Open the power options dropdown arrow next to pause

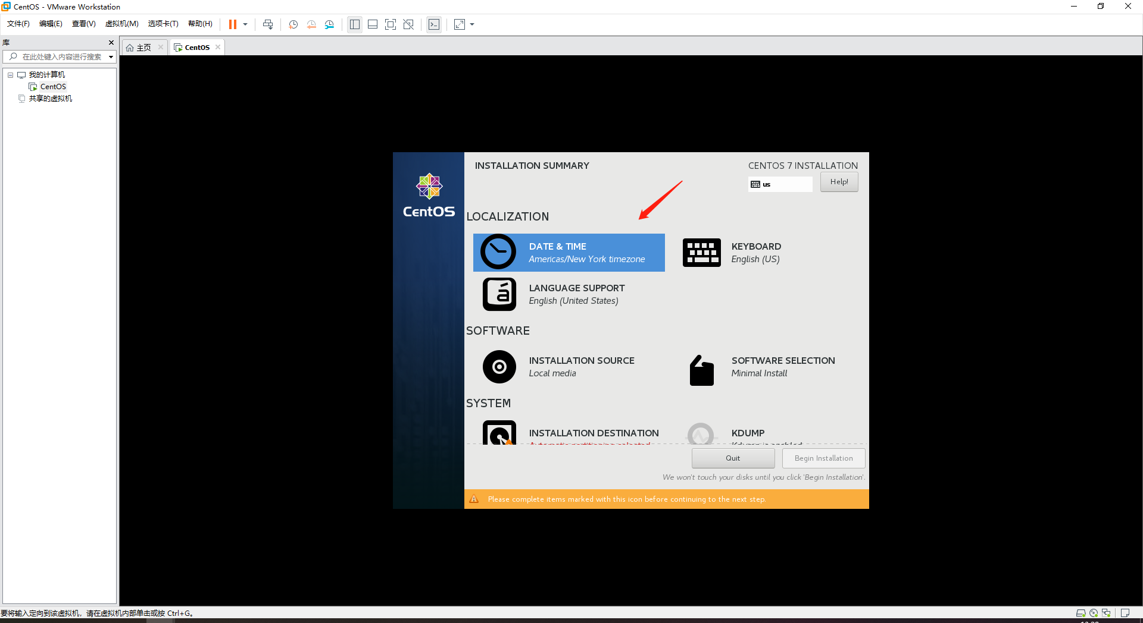tap(245, 24)
